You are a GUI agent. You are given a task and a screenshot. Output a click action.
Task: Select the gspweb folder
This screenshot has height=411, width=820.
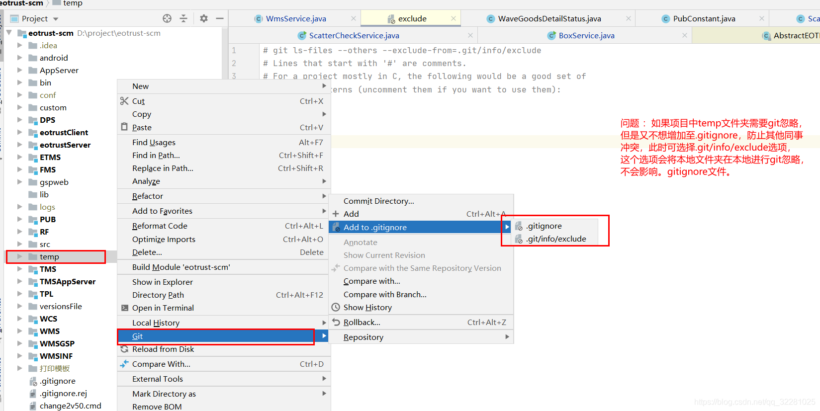pos(54,182)
